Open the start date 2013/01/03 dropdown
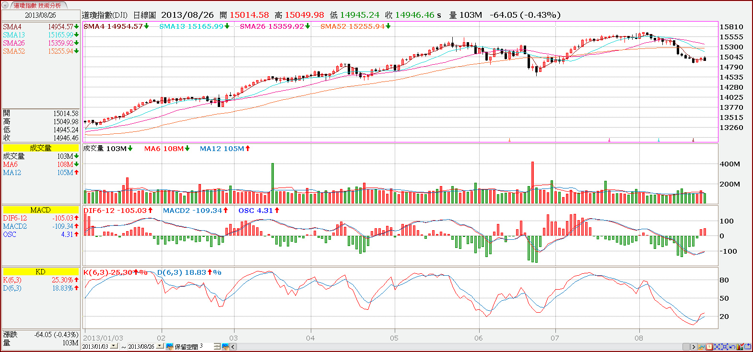753x352 pixels. [114, 346]
